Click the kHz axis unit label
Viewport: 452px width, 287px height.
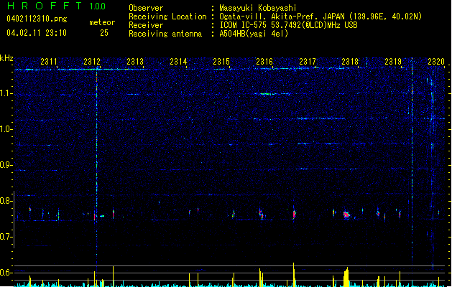coord(6,58)
